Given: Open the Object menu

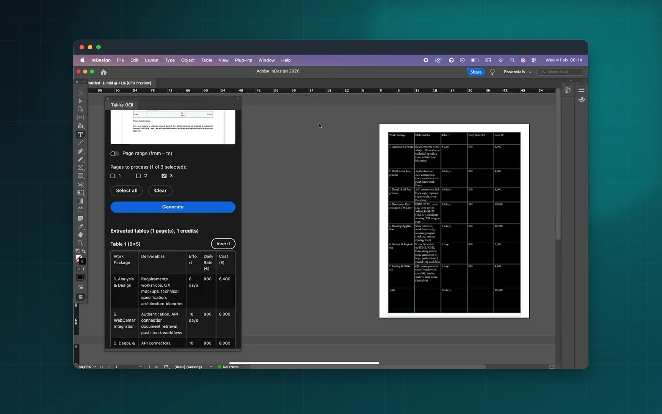Looking at the screenshot, I should click(188, 60).
